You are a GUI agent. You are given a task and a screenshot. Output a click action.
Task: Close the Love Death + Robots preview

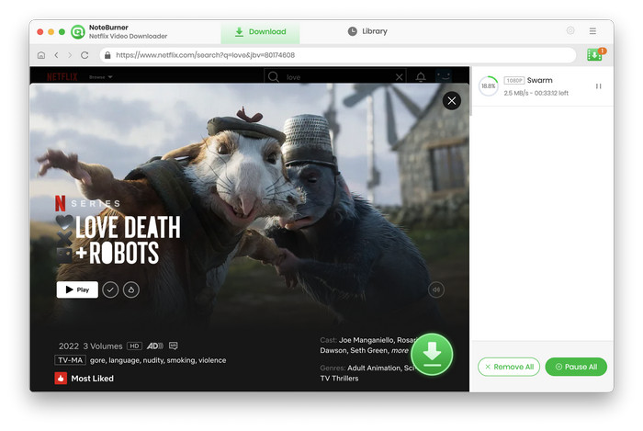click(452, 100)
